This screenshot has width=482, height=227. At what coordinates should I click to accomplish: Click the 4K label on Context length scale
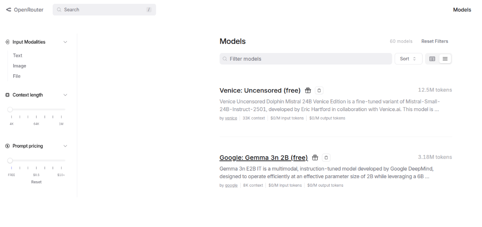coord(11,124)
